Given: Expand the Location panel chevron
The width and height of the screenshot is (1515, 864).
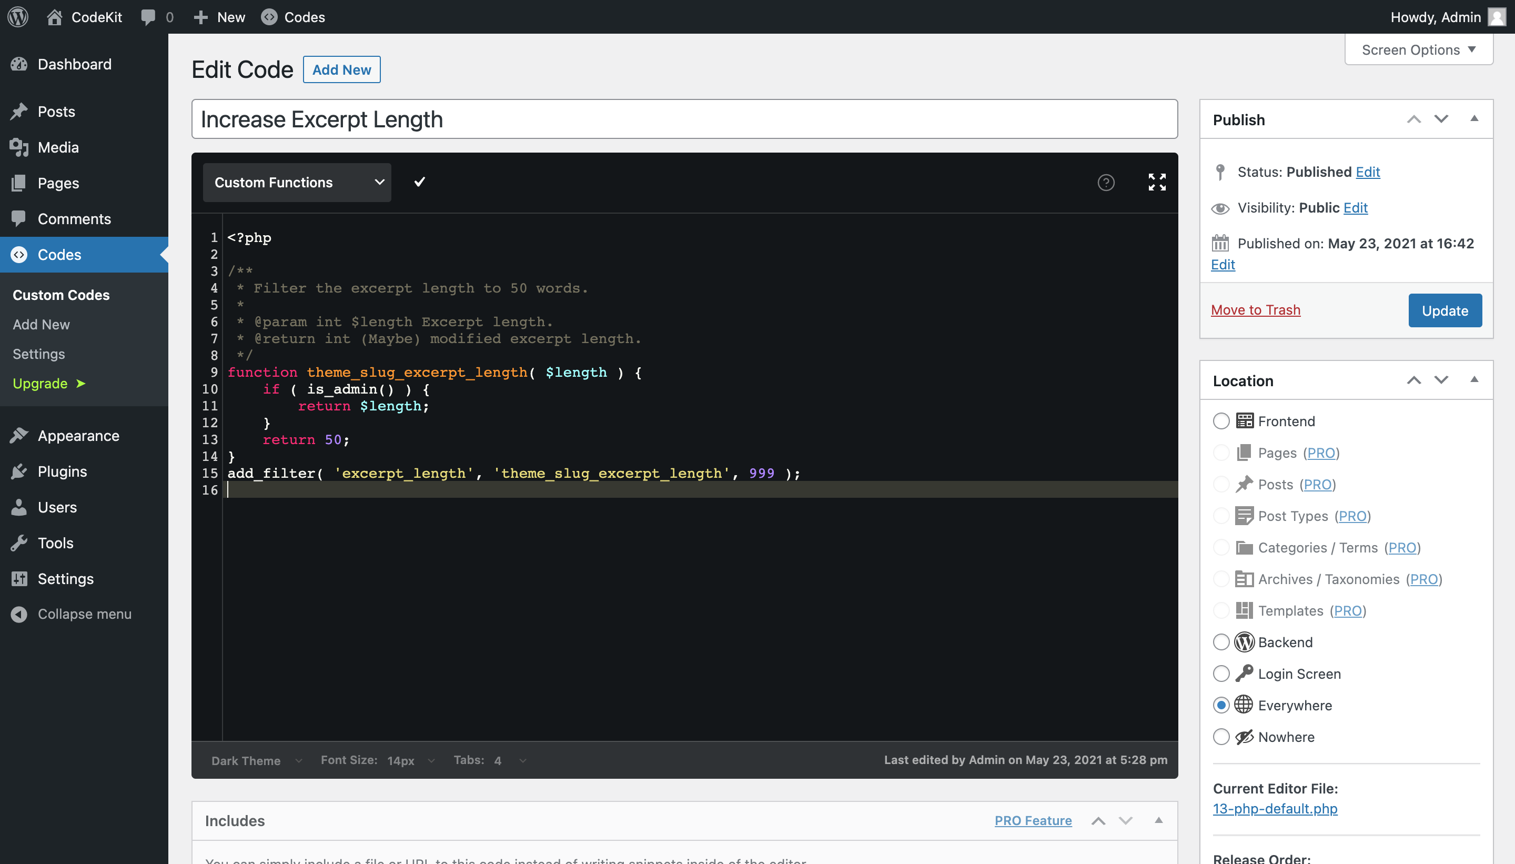Looking at the screenshot, I should (1477, 380).
